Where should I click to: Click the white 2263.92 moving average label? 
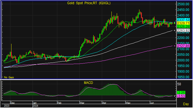tap(183, 30)
